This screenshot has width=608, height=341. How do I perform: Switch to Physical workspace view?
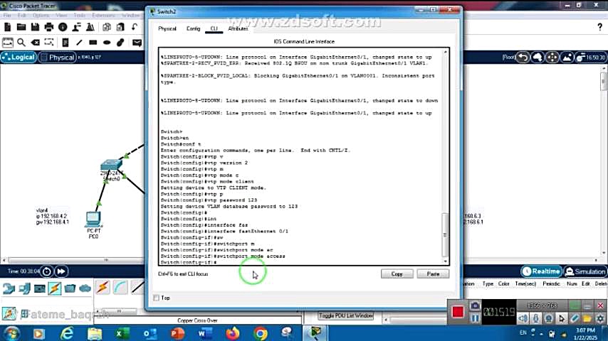57,58
